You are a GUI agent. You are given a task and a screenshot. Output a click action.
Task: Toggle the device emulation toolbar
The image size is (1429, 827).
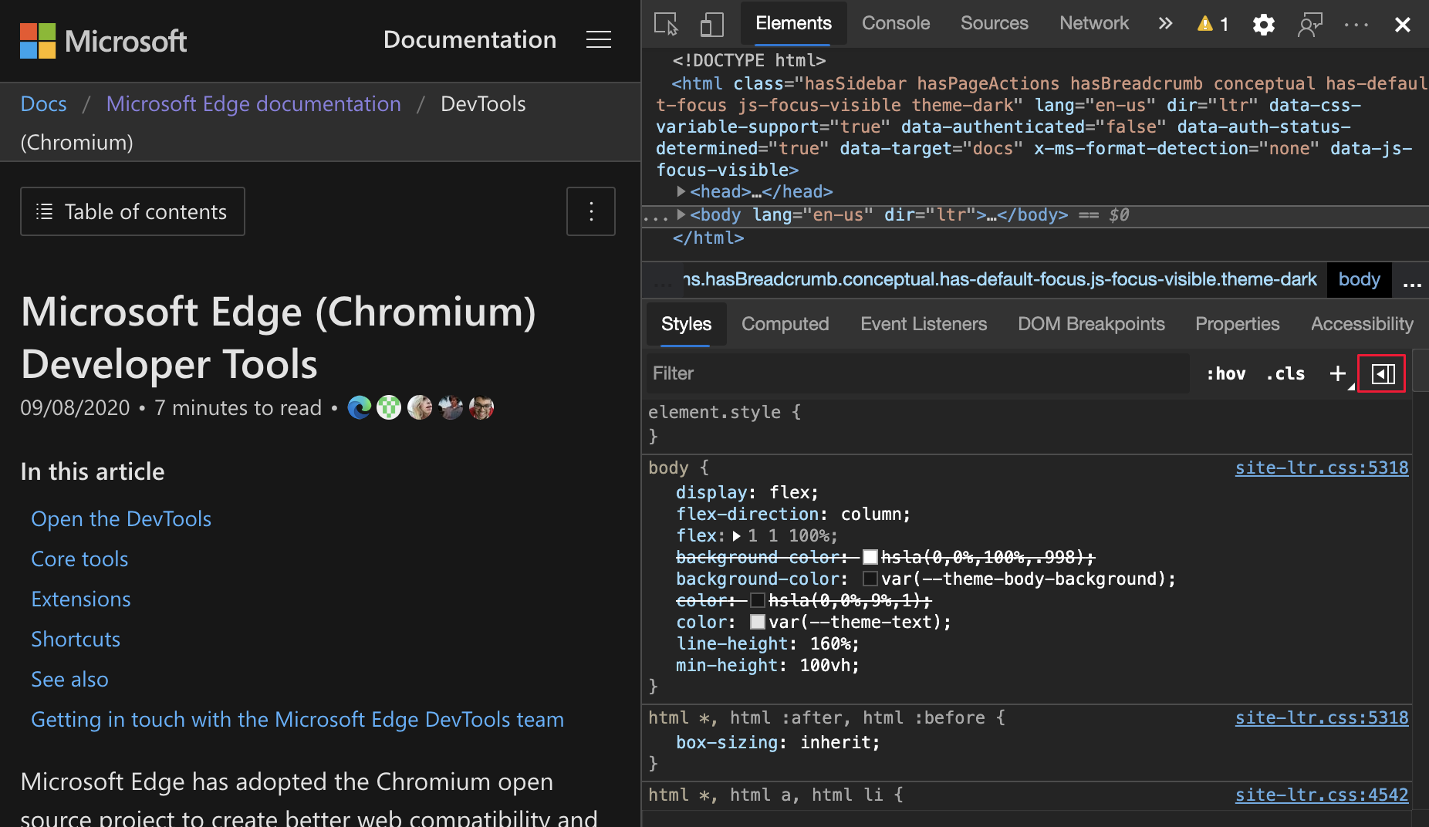click(711, 24)
